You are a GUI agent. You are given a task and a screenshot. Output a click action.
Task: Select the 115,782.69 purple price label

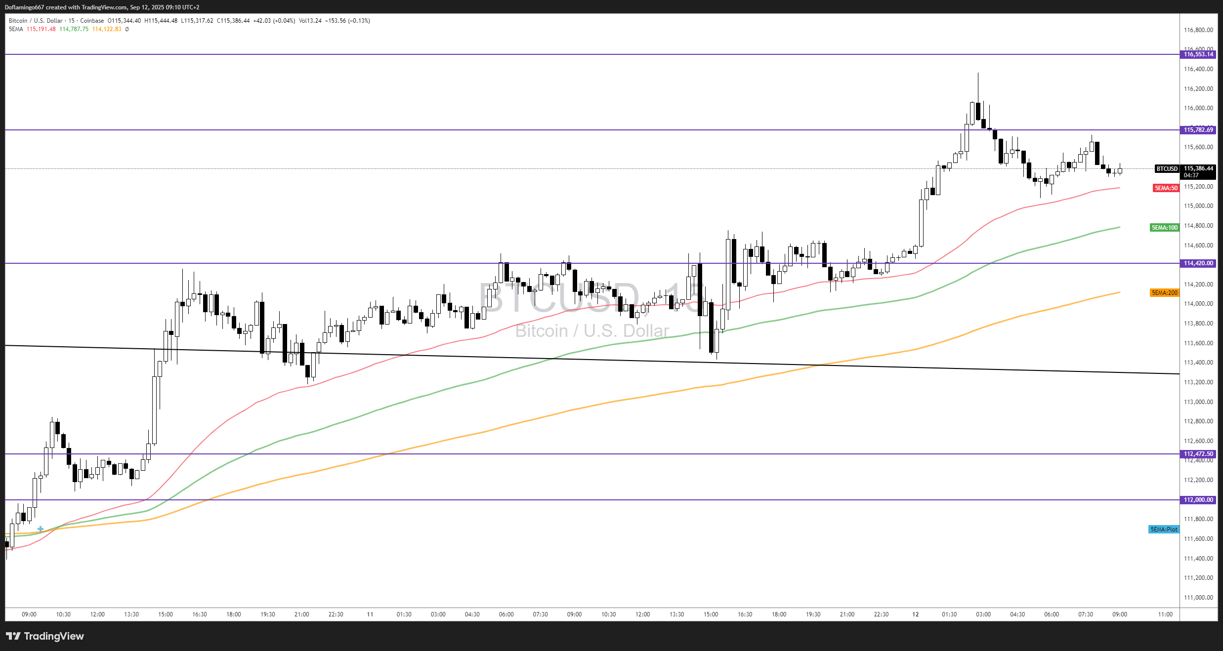pos(1198,130)
